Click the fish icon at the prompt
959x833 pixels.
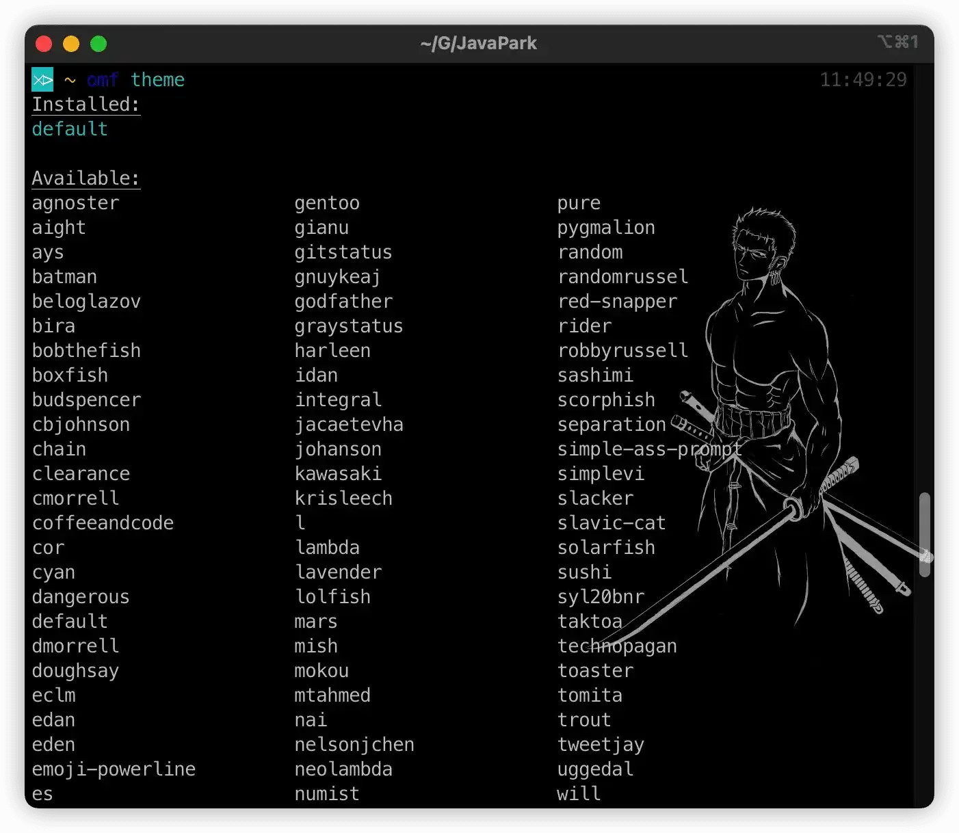pyautogui.click(x=42, y=80)
